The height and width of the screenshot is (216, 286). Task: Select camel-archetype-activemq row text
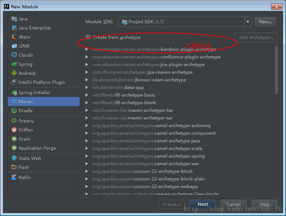click(x=151, y=126)
